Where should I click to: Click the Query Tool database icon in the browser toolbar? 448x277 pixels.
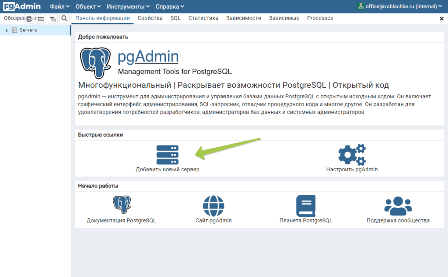(x=29, y=19)
